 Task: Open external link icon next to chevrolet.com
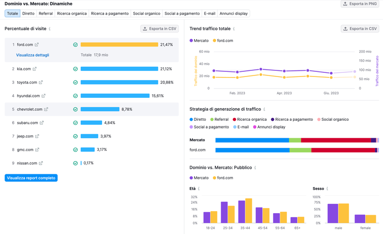pyautogui.click(x=46, y=109)
